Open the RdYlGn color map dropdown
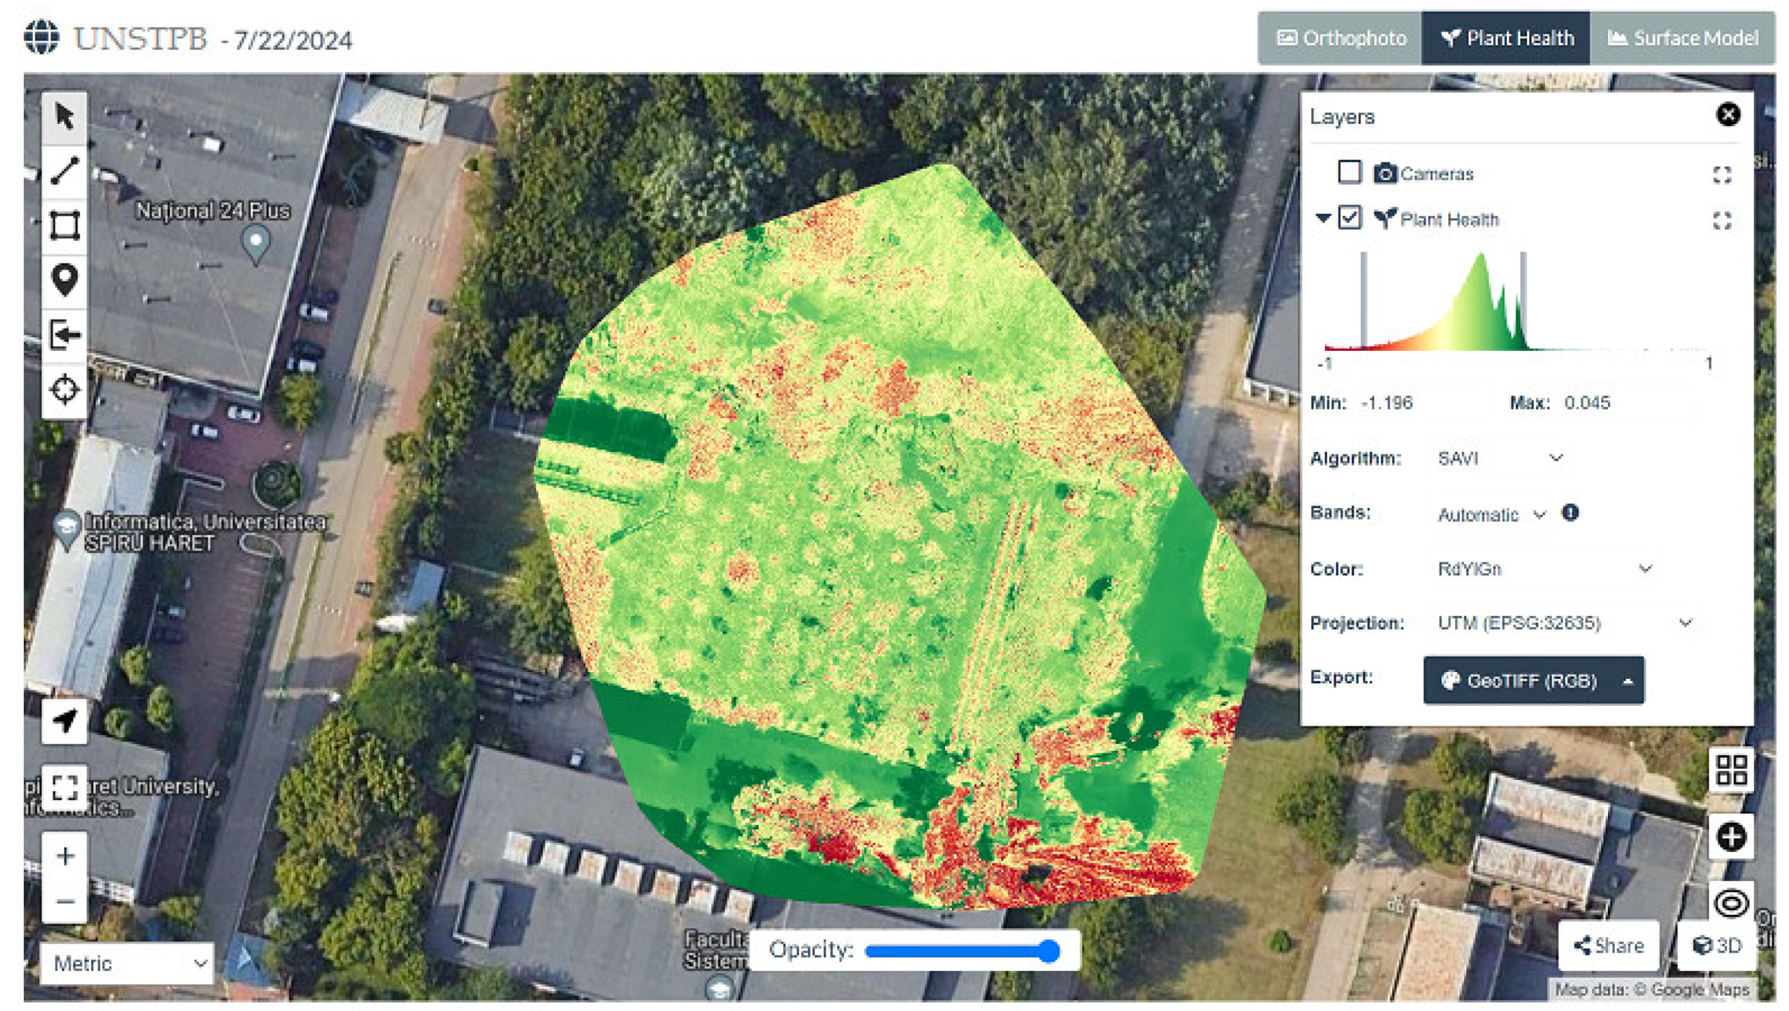1789x1011 pixels. 1543,568
